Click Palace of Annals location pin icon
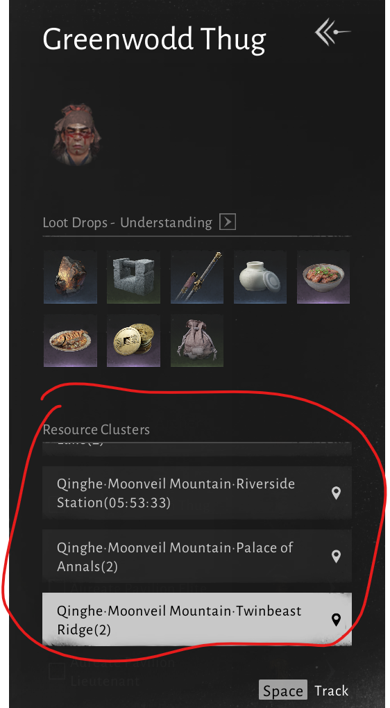Viewport: 390px width, 708px height. [336, 557]
